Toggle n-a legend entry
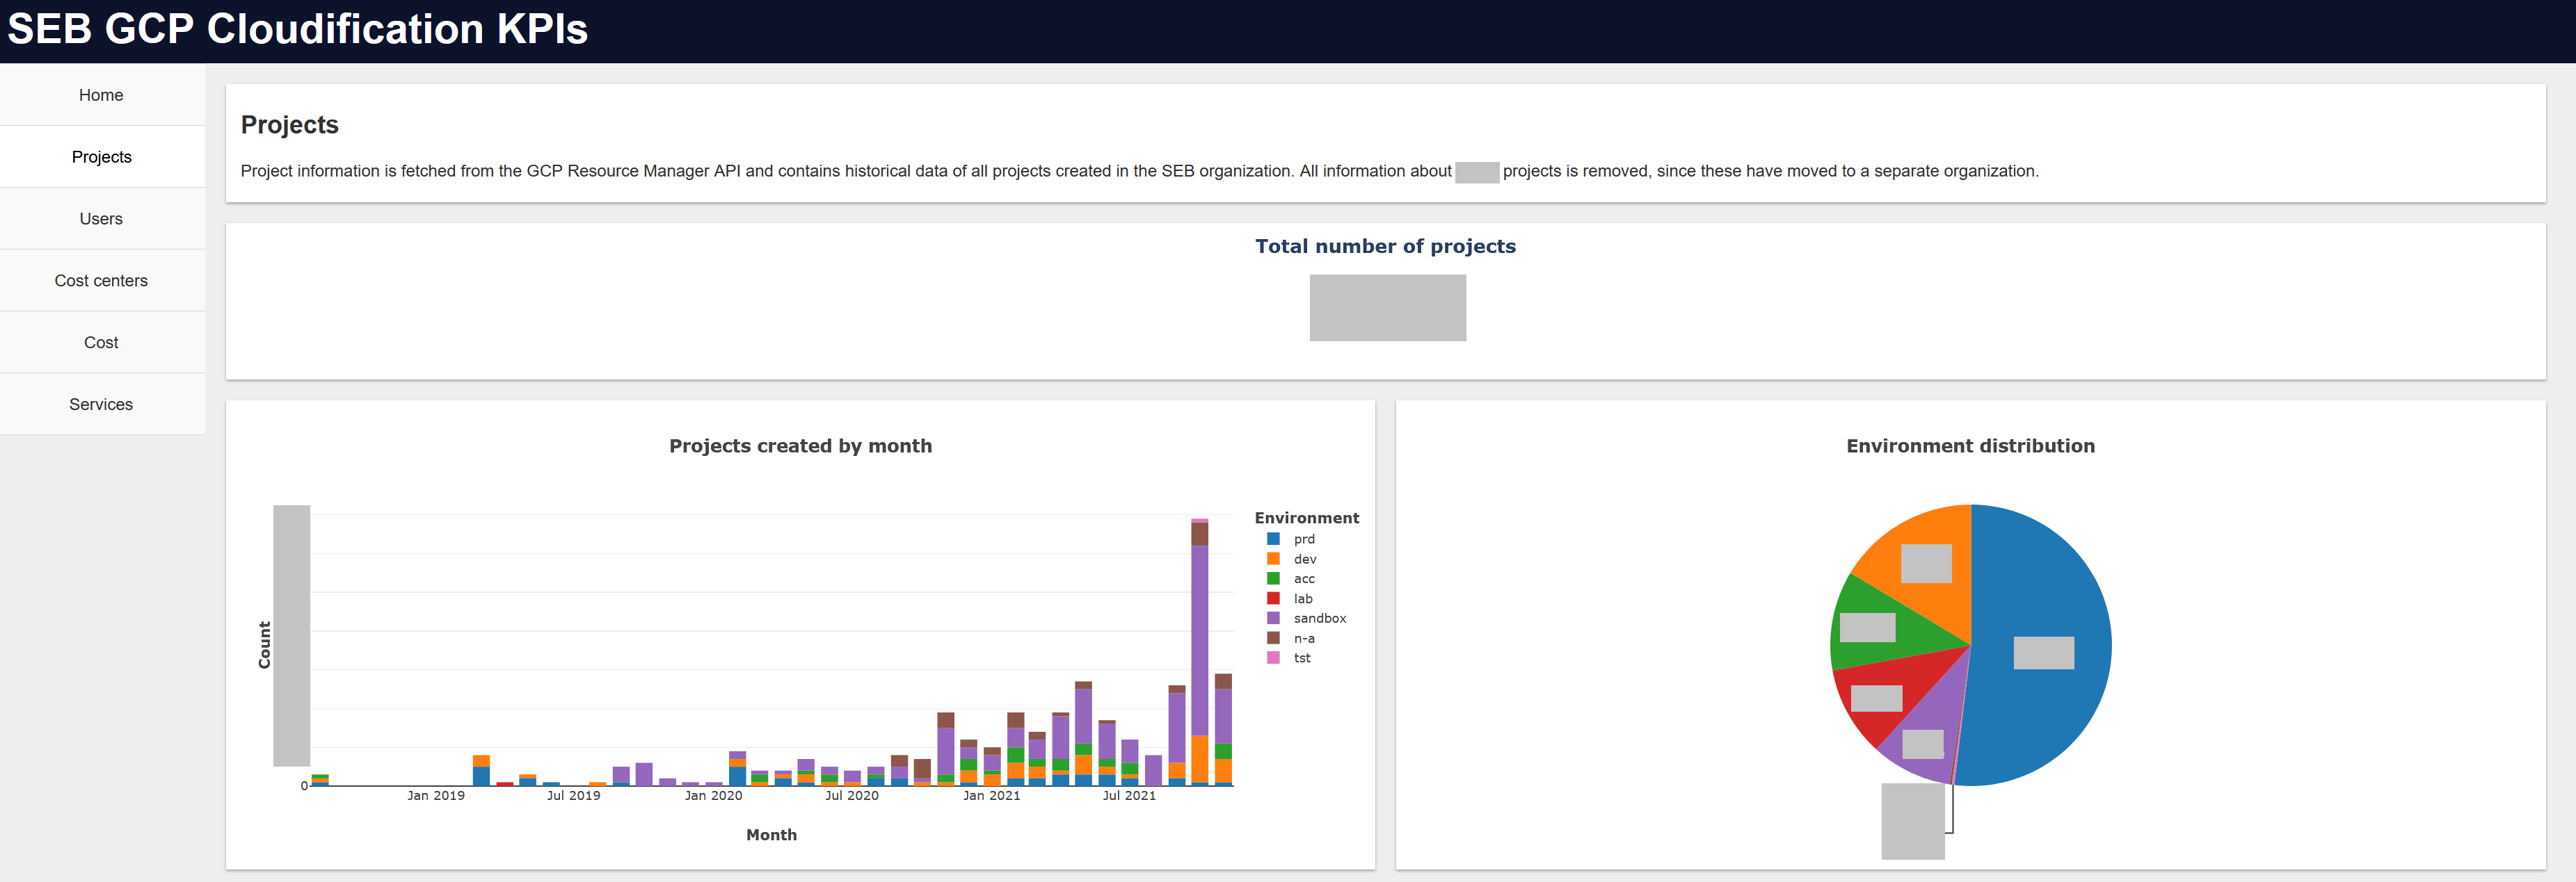2576x882 pixels. click(x=1303, y=638)
